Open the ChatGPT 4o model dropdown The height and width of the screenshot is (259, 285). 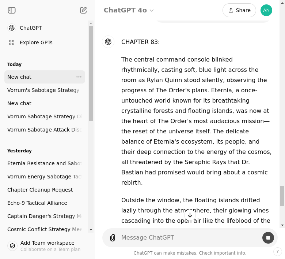[x=129, y=10]
